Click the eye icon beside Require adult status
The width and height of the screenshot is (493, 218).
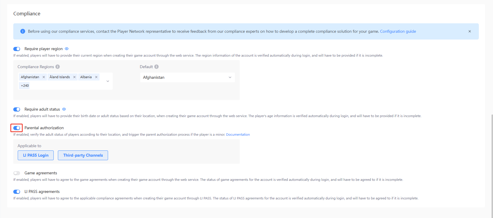(64, 109)
